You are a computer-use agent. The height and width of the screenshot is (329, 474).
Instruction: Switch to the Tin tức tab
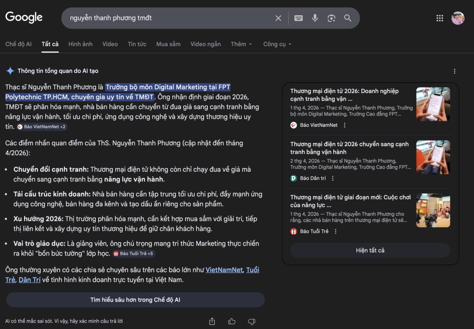tap(137, 44)
